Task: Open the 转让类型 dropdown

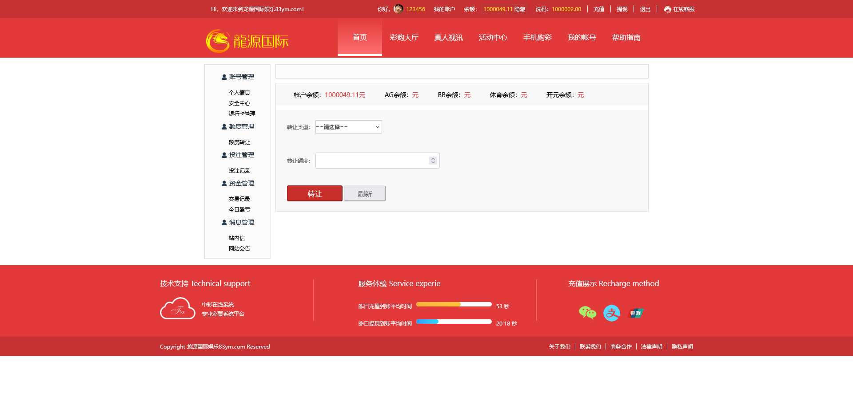Action: [348, 127]
